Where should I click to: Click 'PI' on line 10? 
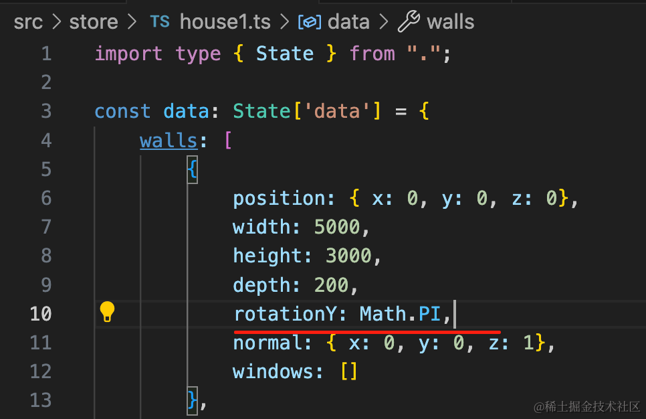tap(430, 314)
